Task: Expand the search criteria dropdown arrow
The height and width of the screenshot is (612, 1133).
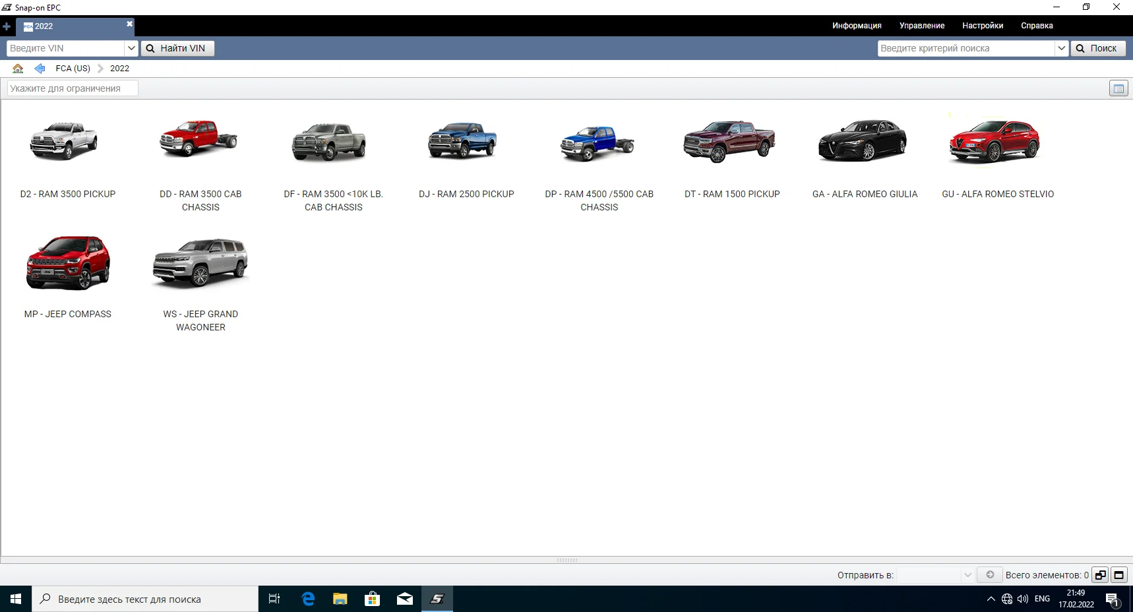Action: point(1061,48)
